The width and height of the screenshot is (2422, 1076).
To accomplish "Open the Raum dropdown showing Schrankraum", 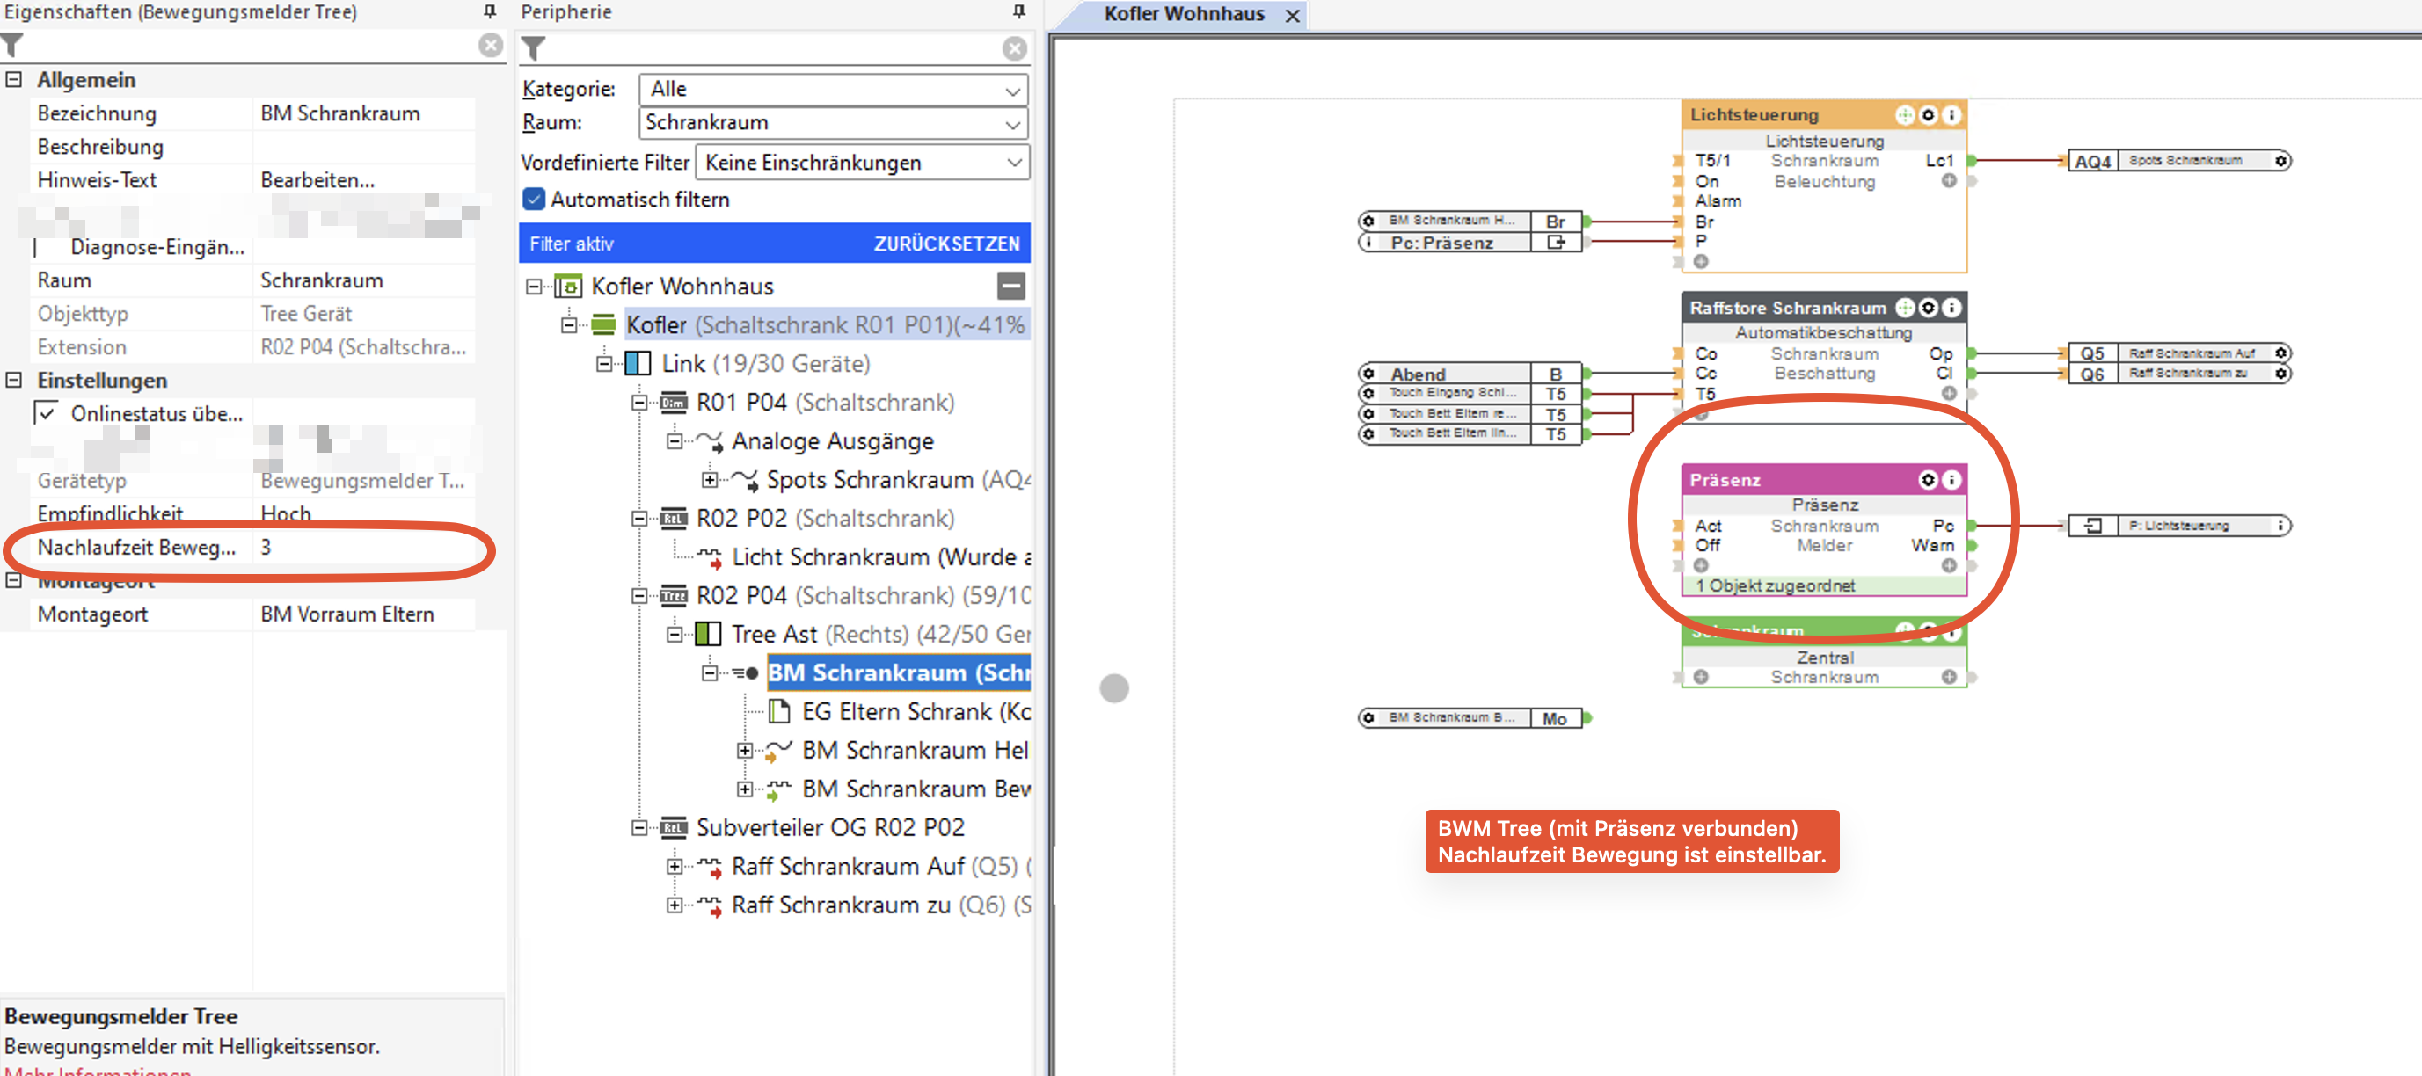I will pos(832,123).
